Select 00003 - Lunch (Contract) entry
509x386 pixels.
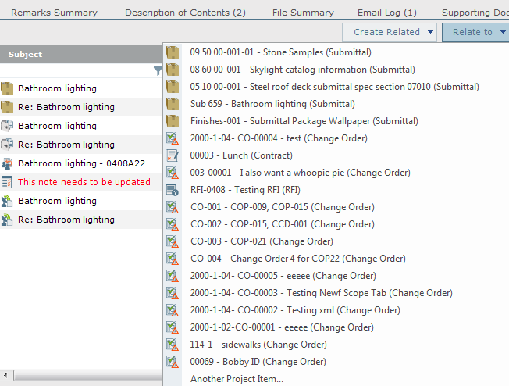[241, 155]
